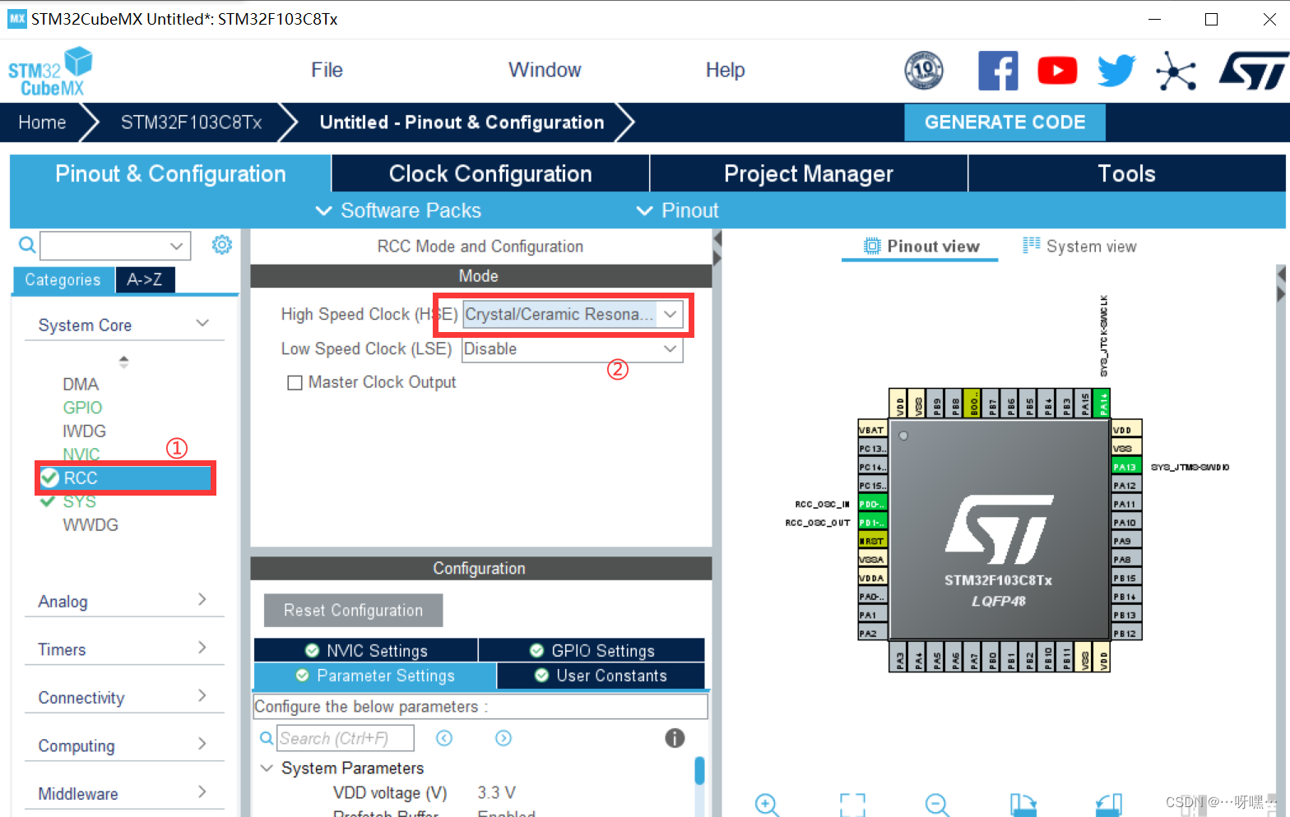Rotate the chip clockwise
The height and width of the screenshot is (817, 1290).
pos(1023,805)
